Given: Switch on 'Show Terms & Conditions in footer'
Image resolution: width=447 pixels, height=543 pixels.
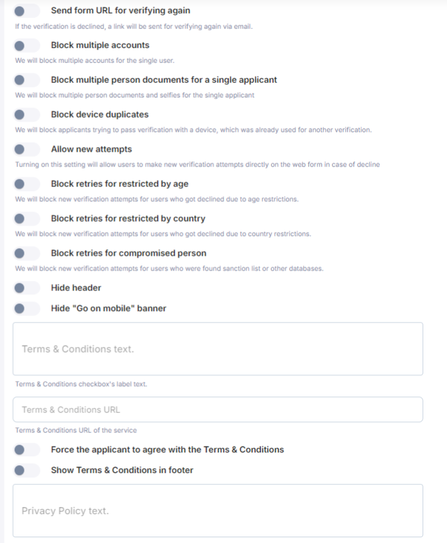Looking at the screenshot, I should (26, 471).
